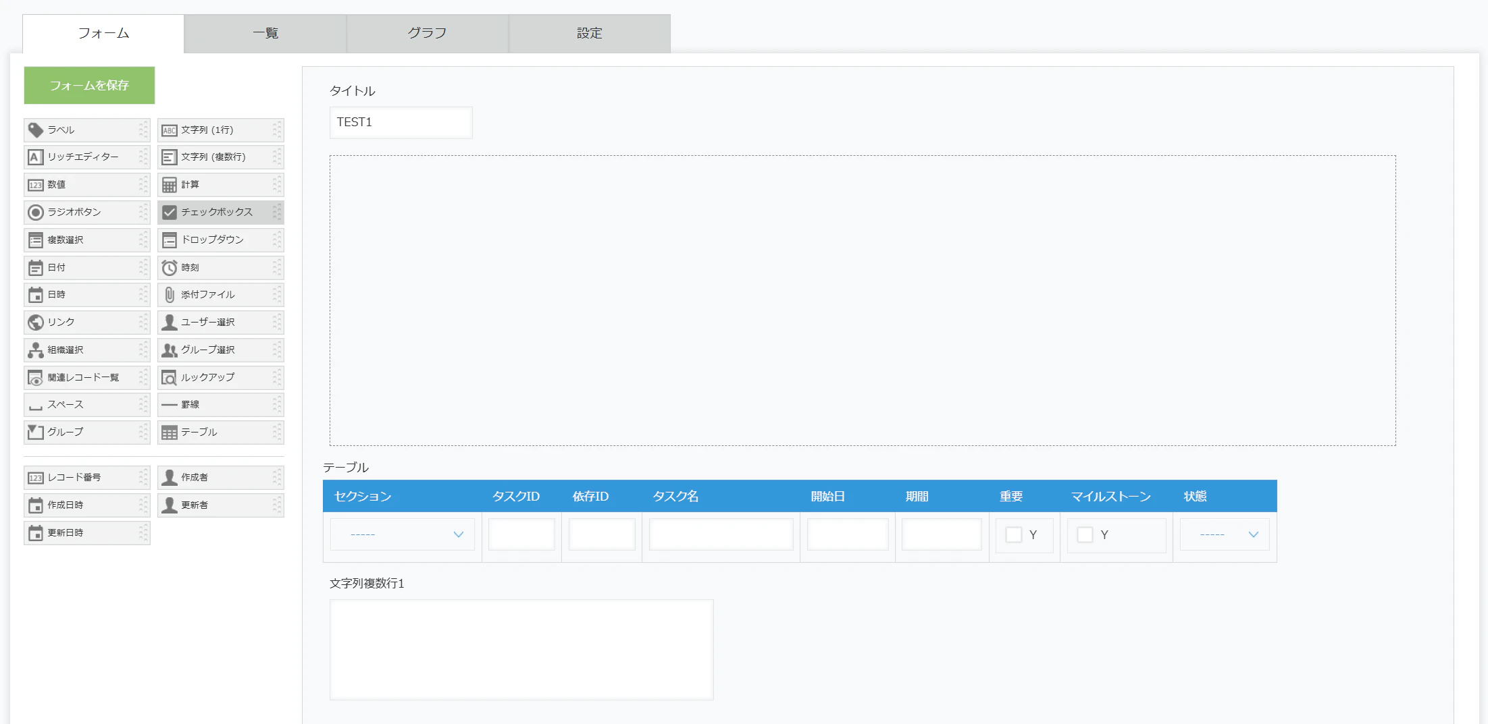
Task: Pick the ルックアップ magnifier icon
Action: click(170, 378)
